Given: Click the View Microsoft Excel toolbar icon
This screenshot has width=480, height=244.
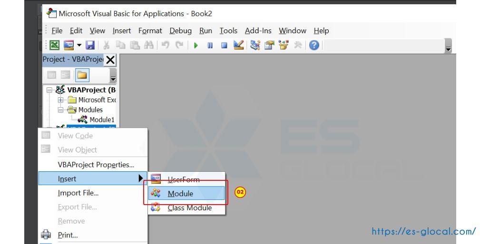Looking at the screenshot, I should [54, 45].
